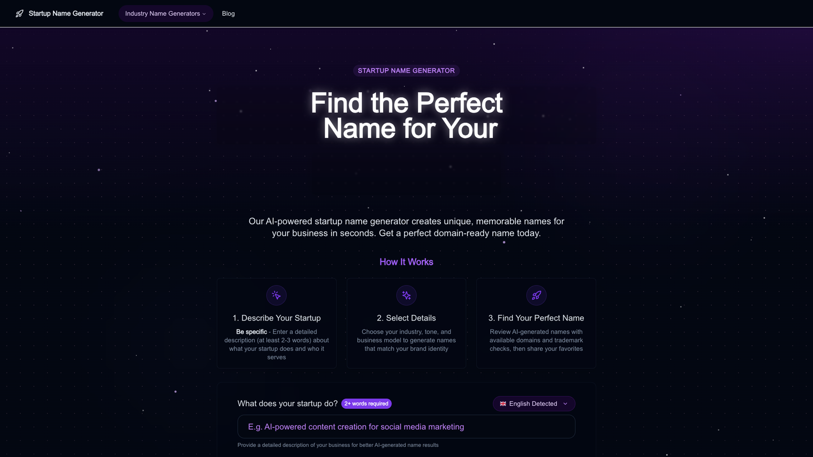Screen dimensions: 813x457
Task: Click the 2+ words required badge
Action: (366, 404)
